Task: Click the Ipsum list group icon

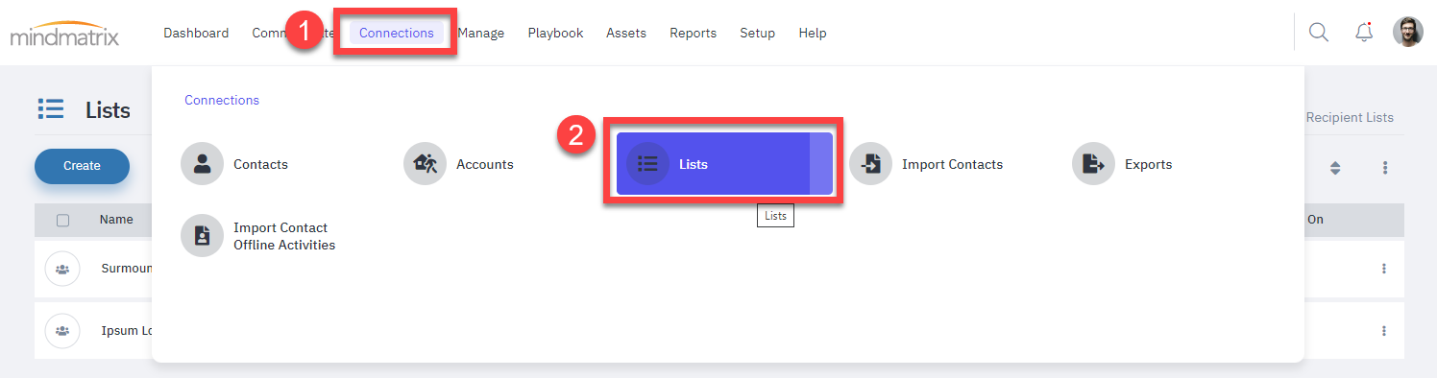Action: coord(62,331)
